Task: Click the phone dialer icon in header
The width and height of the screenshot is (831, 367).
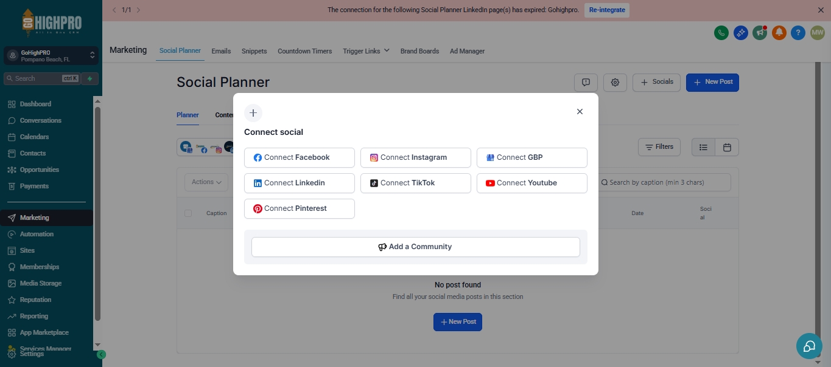Action: point(721,33)
